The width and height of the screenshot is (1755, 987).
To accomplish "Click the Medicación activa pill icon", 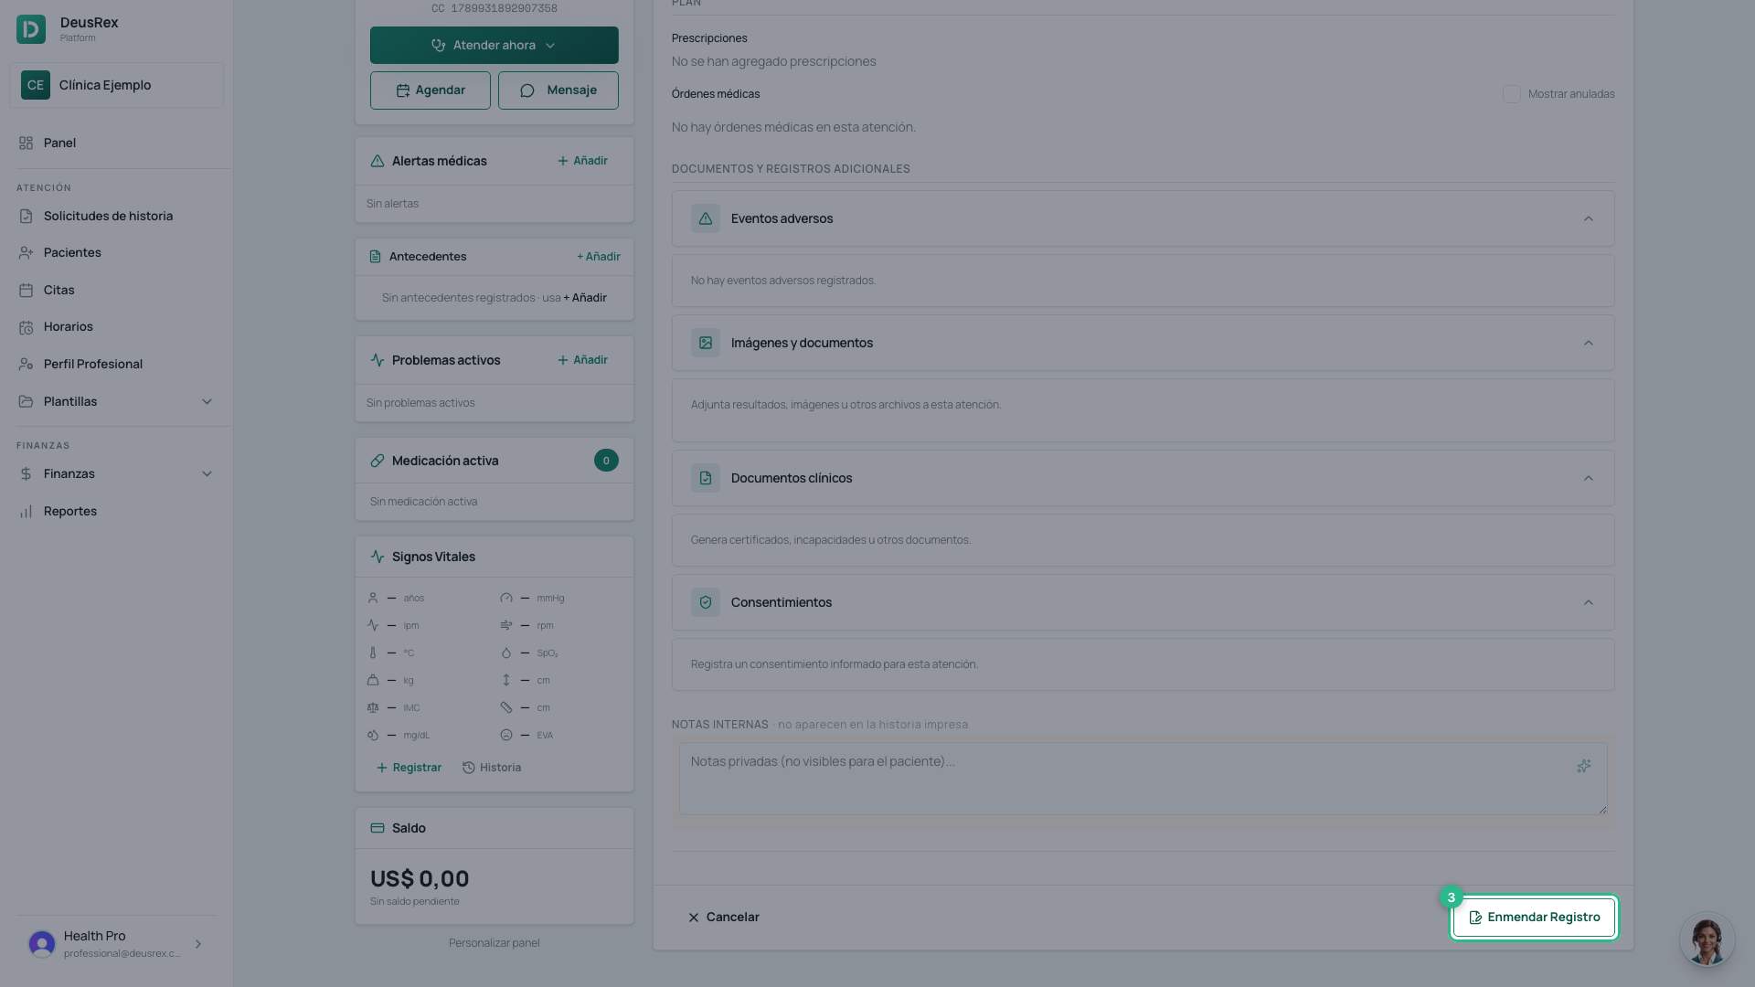I will pyautogui.click(x=378, y=461).
